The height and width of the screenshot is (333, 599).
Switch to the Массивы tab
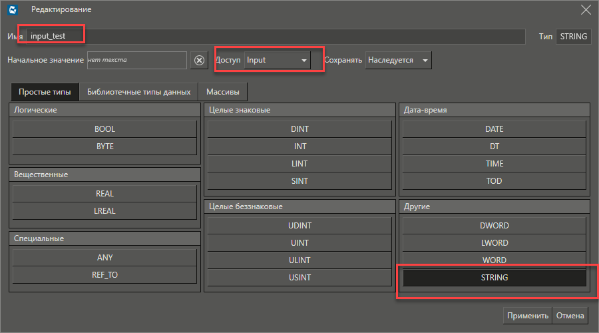pyautogui.click(x=223, y=92)
